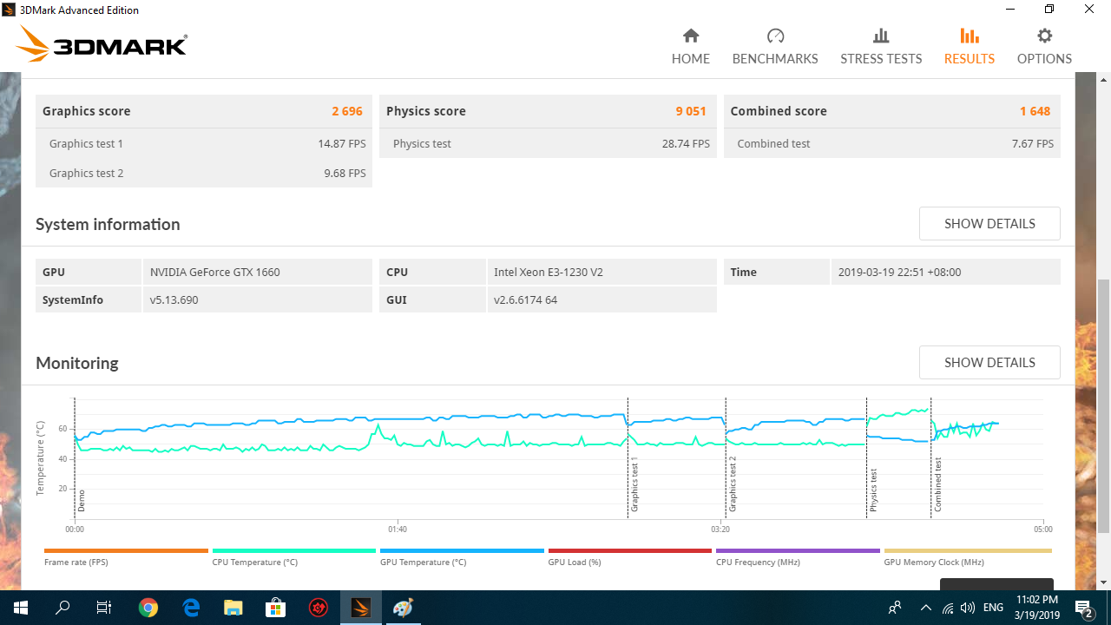
Task: Click the scrollbar up arrow
Action: 1103,79
